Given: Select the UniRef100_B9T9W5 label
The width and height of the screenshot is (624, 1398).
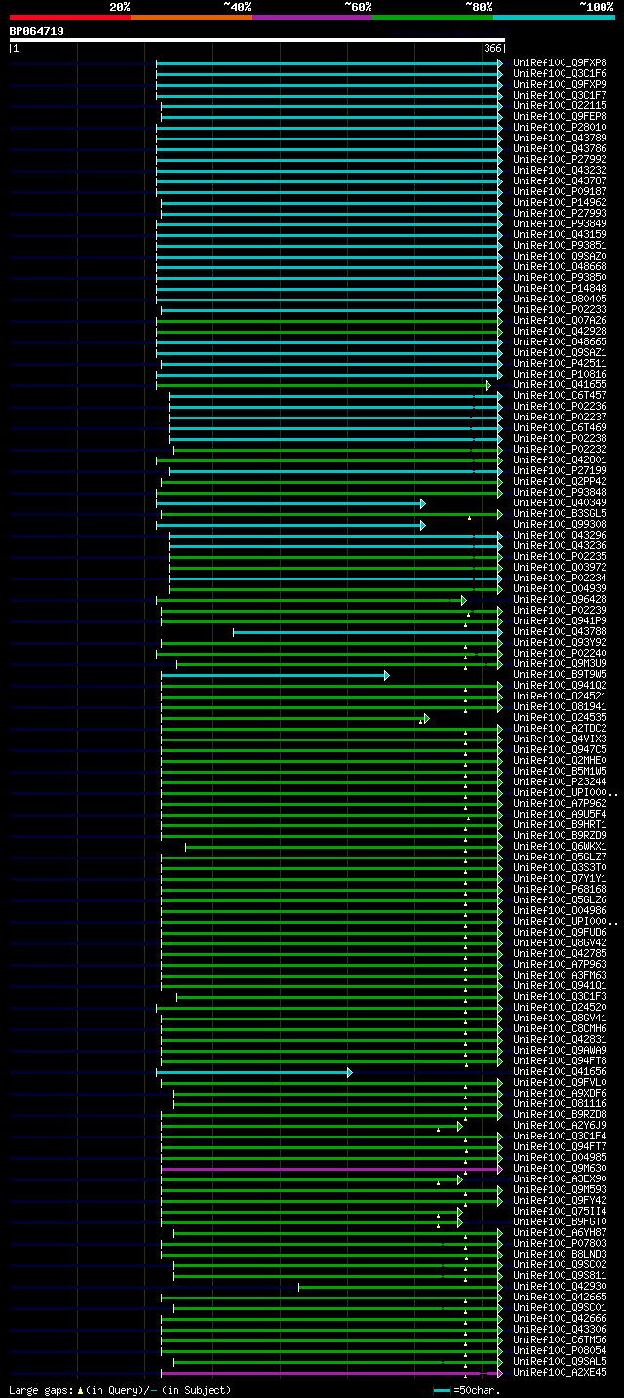Looking at the screenshot, I should (560, 675).
